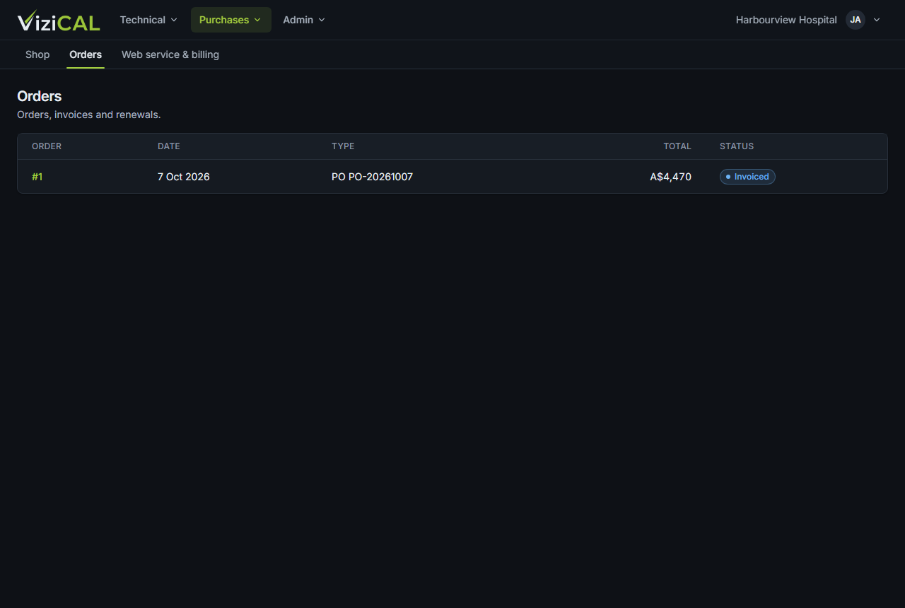Screen dimensions: 905x608
Task: Open order #1 link
Action: point(37,177)
